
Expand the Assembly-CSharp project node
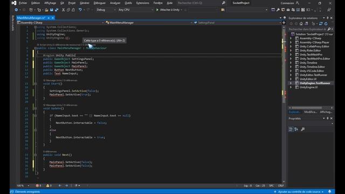pos(291,38)
